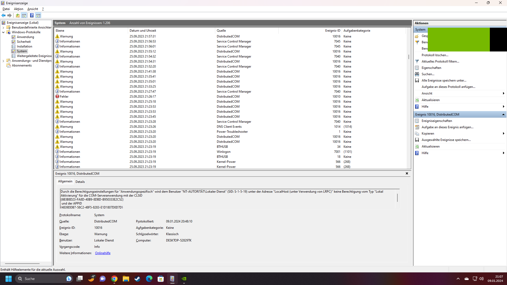This screenshot has height=285, width=507.
Task: Collapse the Windows-Protokolle tree node
Action: 3,32
